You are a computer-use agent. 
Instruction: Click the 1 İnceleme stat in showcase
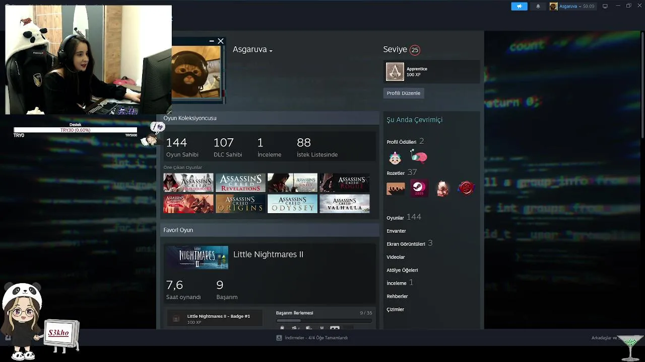click(269, 147)
